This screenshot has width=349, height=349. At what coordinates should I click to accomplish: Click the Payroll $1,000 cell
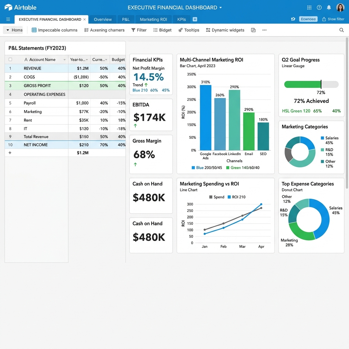[x=79, y=103]
